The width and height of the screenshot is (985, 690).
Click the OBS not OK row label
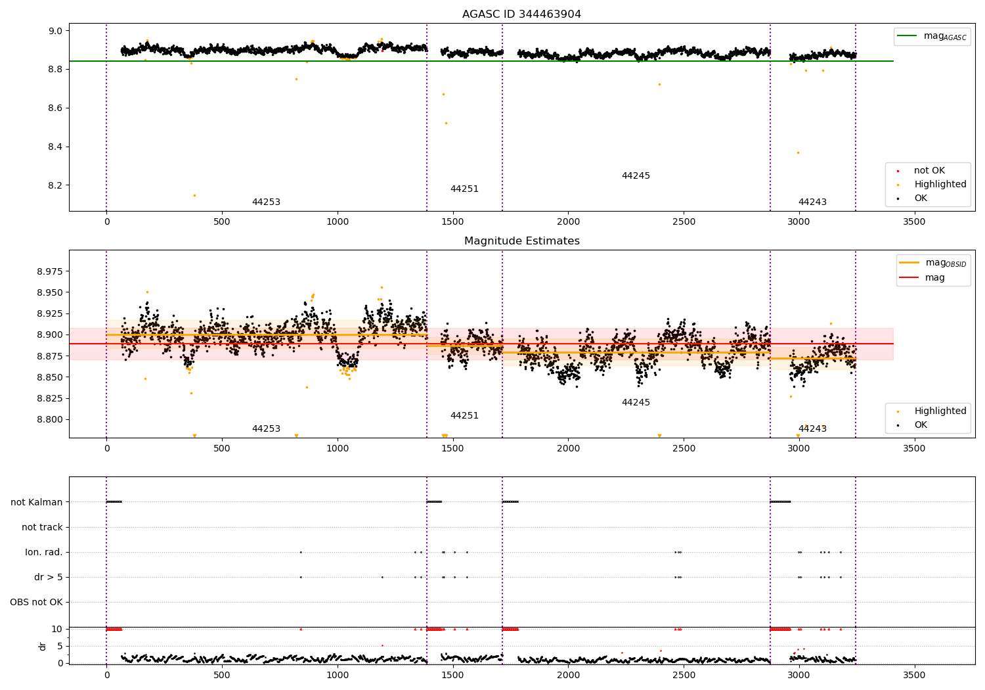point(36,602)
